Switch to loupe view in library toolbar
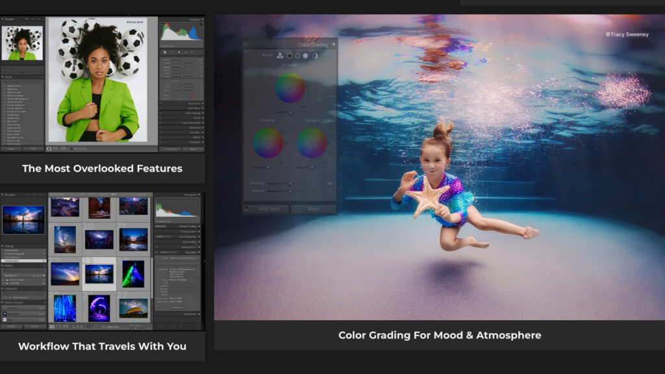This screenshot has width=665, height=374. click(59, 327)
